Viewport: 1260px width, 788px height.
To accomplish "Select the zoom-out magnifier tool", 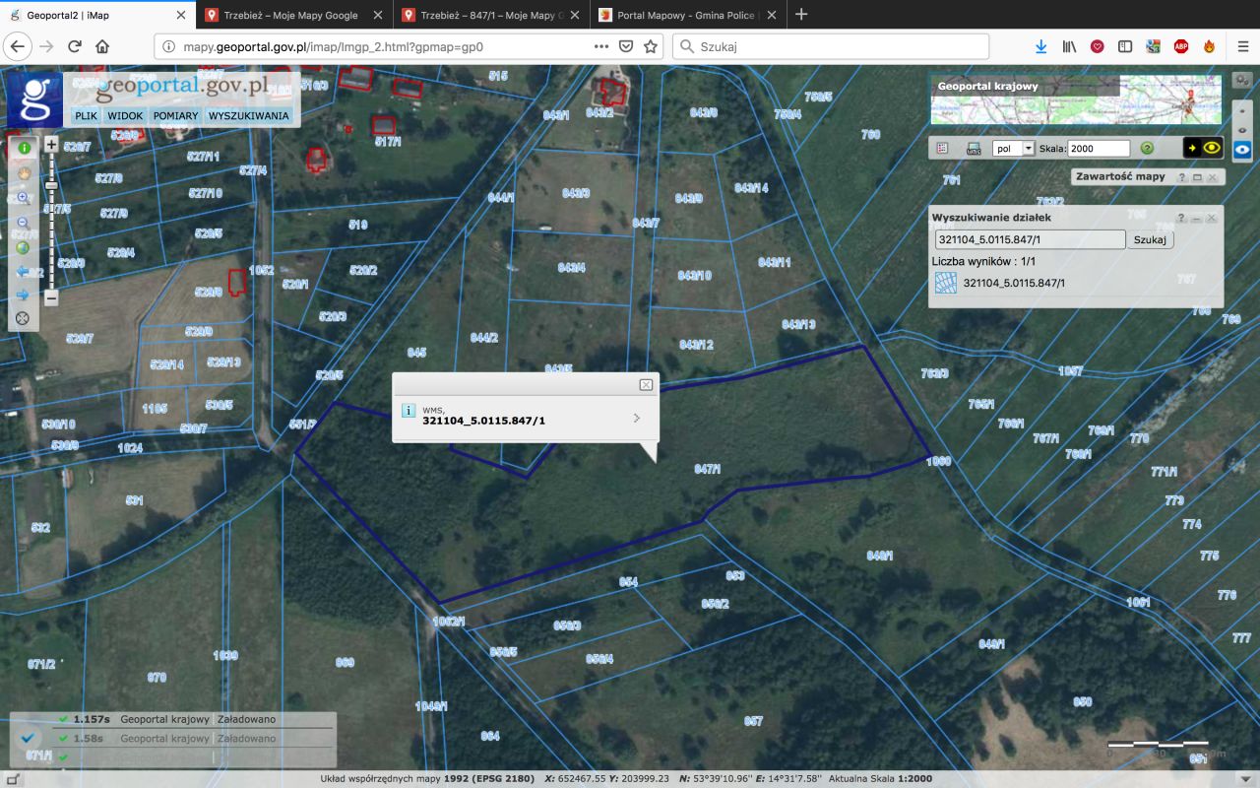I will 23,223.
